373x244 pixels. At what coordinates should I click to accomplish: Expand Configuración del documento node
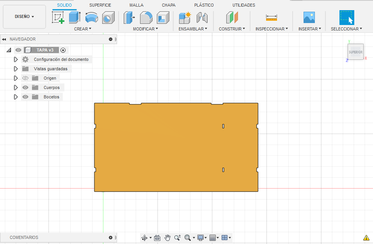click(16, 59)
